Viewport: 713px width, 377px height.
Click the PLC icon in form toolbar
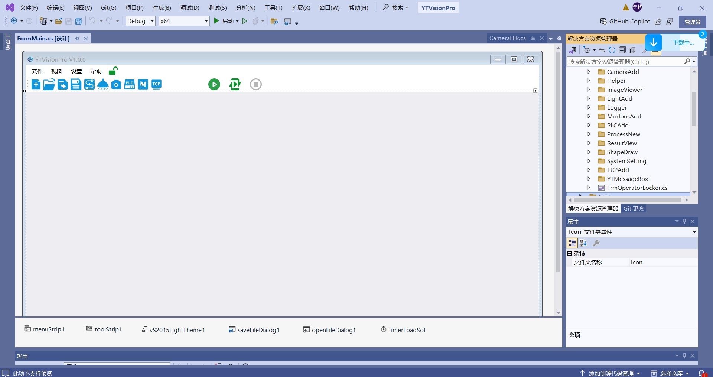129,84
